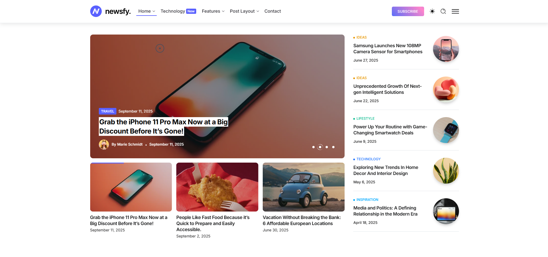The width and height of the screenshot is (548, 257).
Task: Go to the fourth slider dot
Action: coord(333,147)
